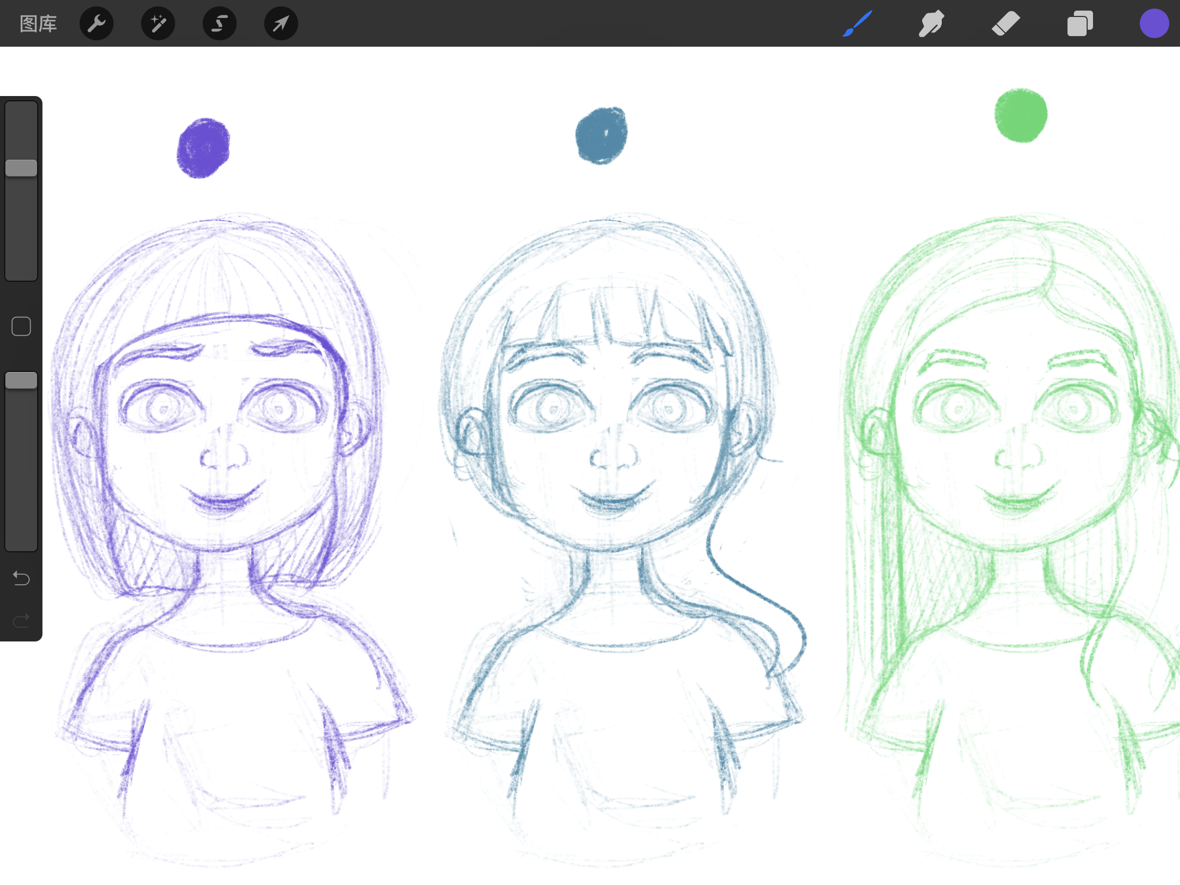Select the Smudge tool
This screenshot has height=885, width=1180.
(x=931, y=23)
